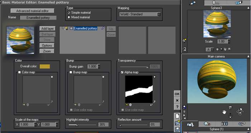Click the Add layer button

pos(47,29)
